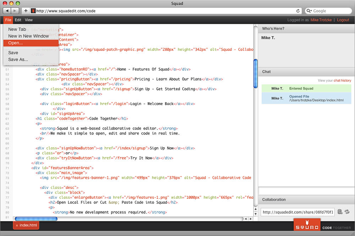Click the share URL field under Collaboration

click(x=298, y=212)
